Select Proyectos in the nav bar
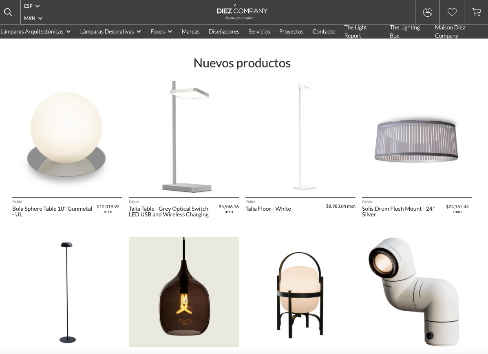Viewport: 488px width, 354px height. click(291, 31)
